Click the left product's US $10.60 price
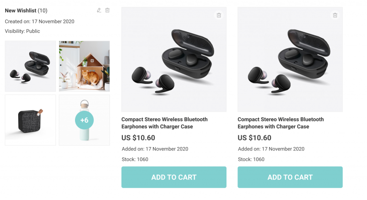The image size is (367, 200). (x=138, y=138)
